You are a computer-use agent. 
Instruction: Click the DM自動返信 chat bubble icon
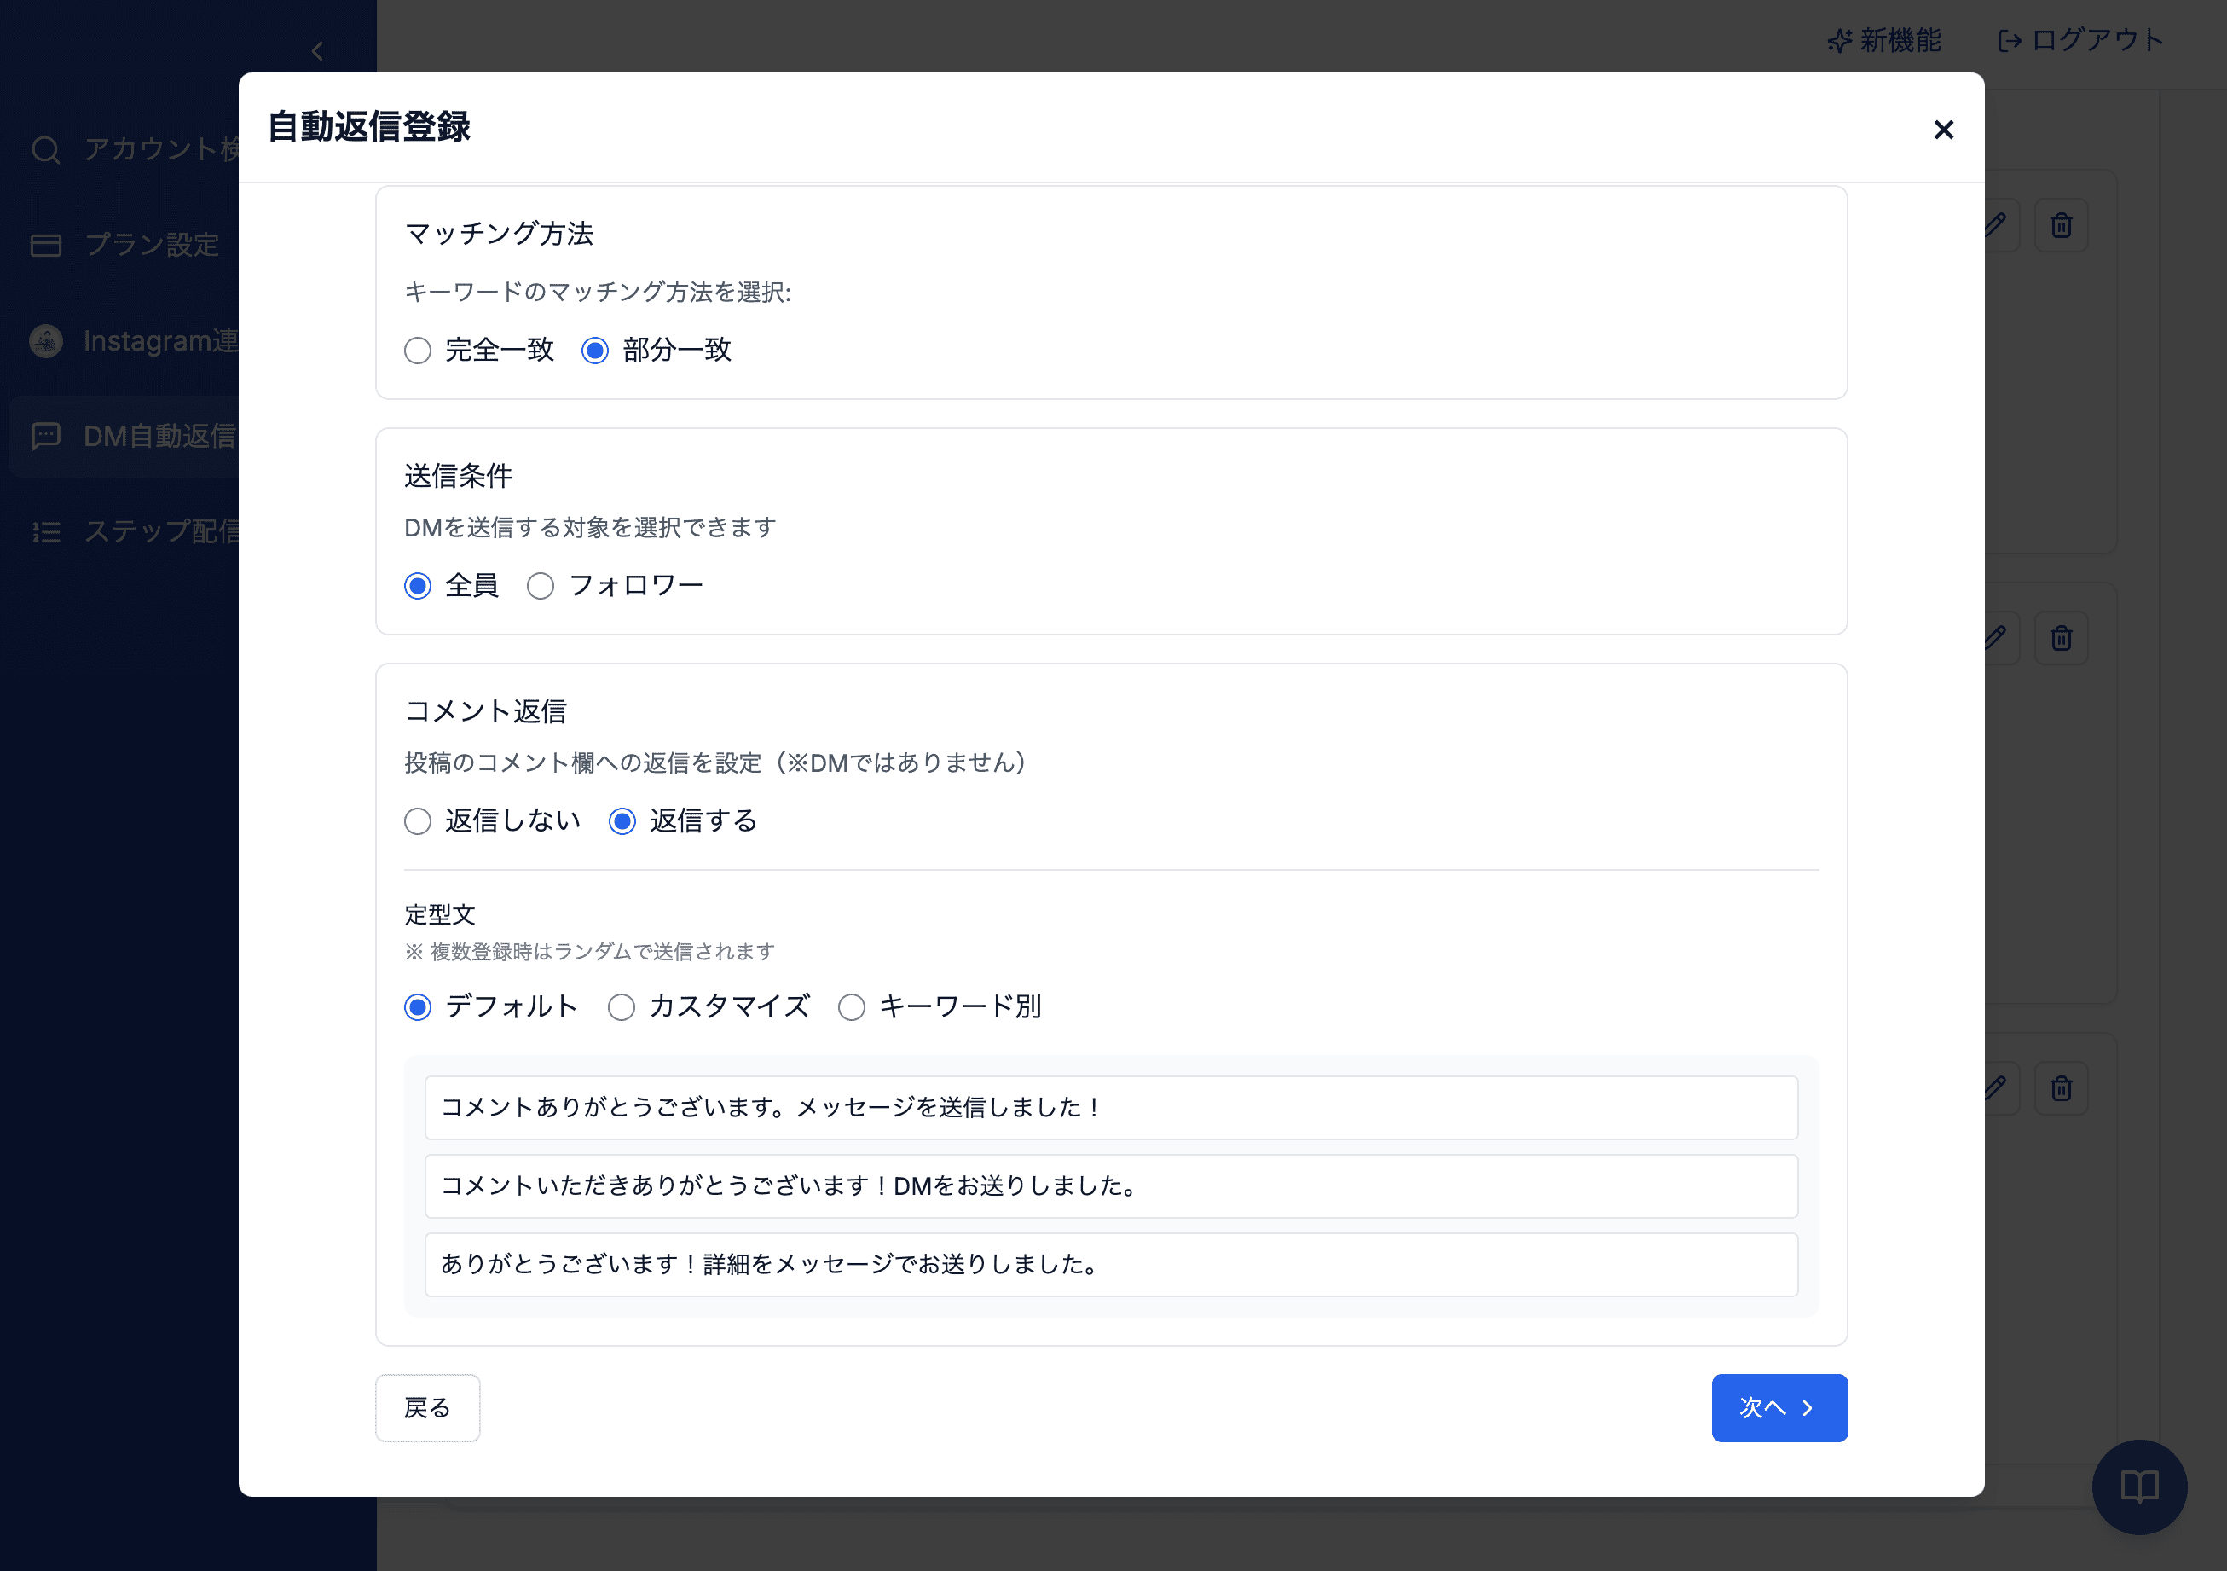[x=45, y=436]
